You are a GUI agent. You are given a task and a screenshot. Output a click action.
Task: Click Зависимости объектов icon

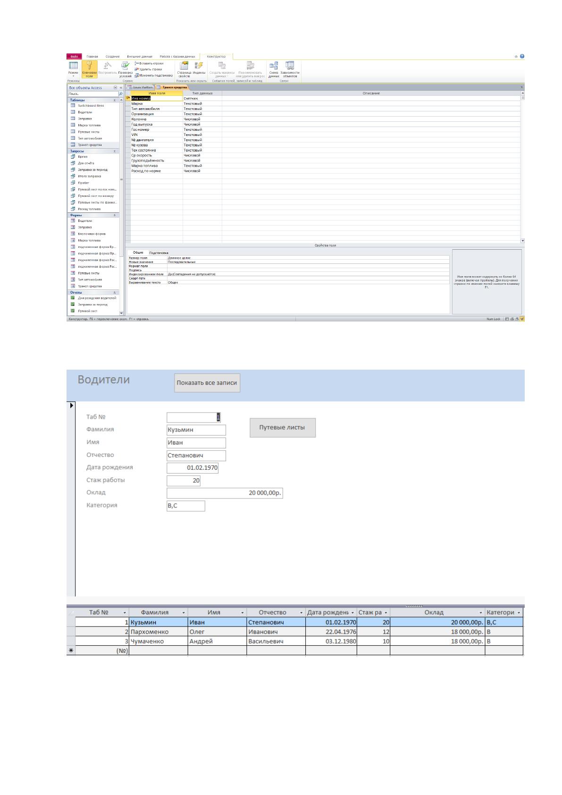290,66
